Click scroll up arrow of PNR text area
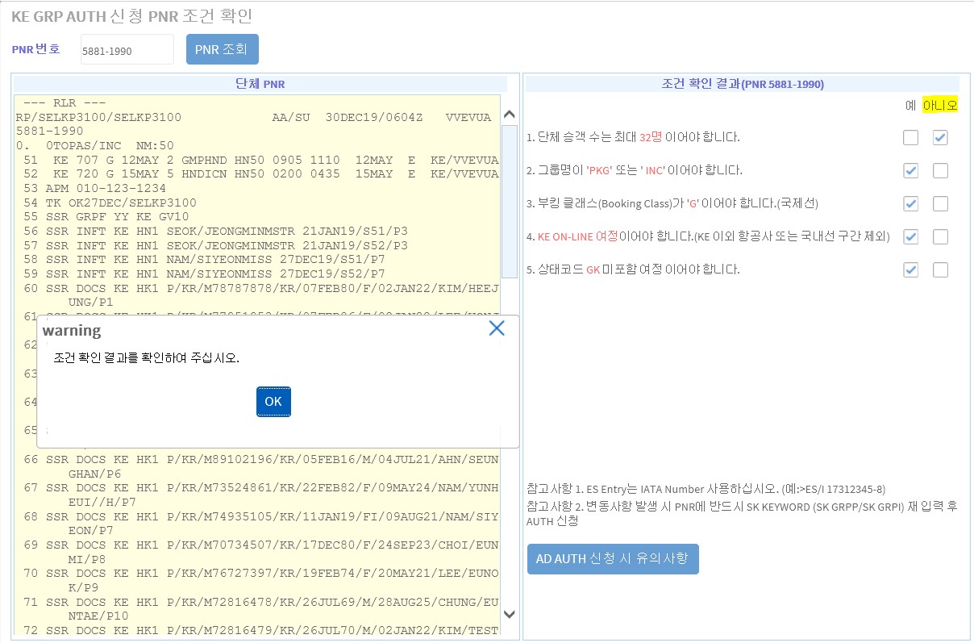The height and width of the screenshot is (643, 974). 509,115
